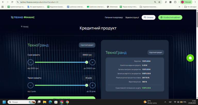Open the Wi-Fi network tray icon
This screenshot has height=105, width=198.
(x=175, y=102)
